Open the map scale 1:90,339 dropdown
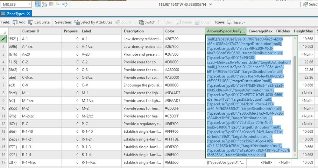 click(x=29, y=4)
